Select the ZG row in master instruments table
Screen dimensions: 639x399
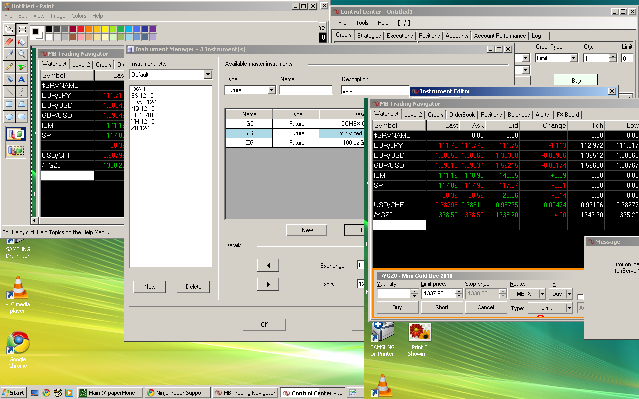click(295, 143)
